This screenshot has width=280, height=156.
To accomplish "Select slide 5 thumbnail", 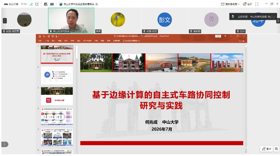I will (x=57, y=137).
